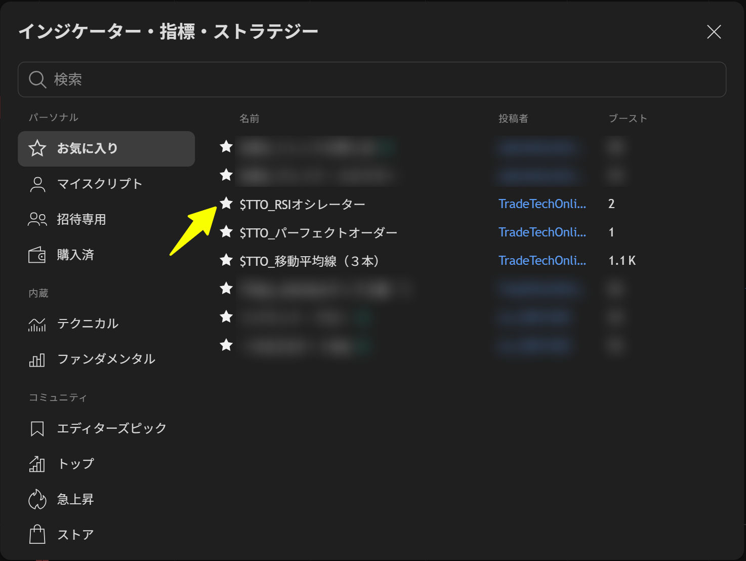Click the flame icon for 急上昇
Image resolution: width=746 pixels, height=561 pixels.
(x=37, y=499)
